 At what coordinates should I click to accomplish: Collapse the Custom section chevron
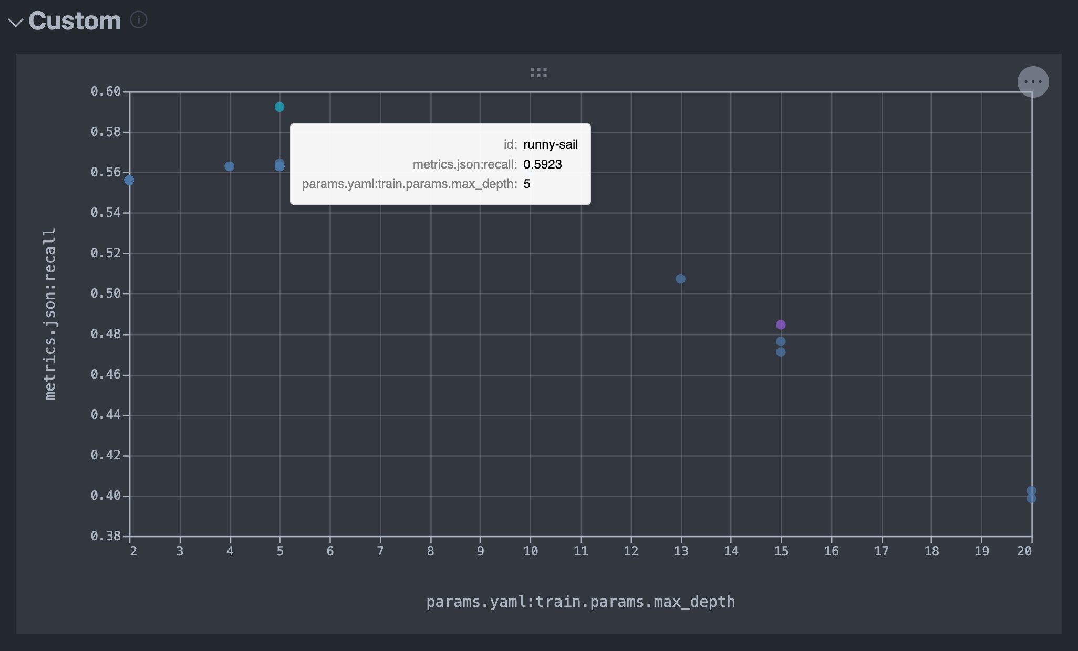[16, 23]
